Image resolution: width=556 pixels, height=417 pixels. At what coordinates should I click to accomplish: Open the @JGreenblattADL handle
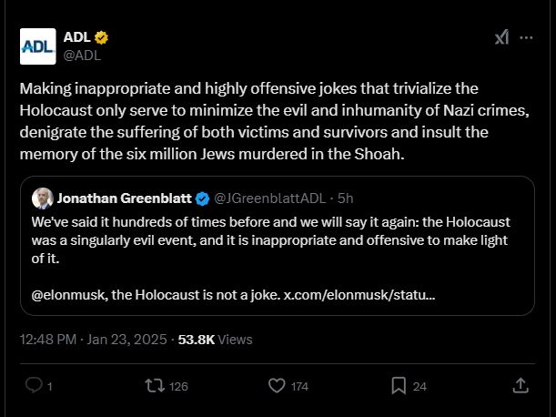271,198
